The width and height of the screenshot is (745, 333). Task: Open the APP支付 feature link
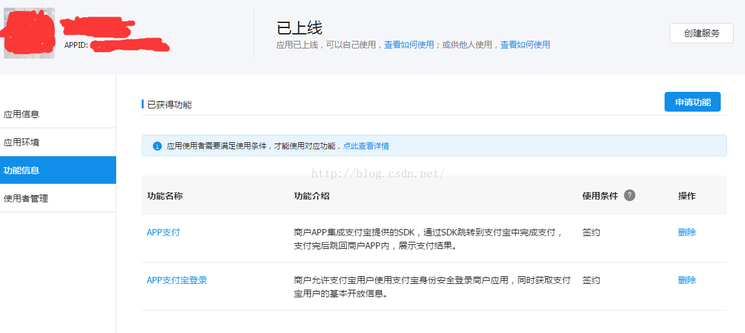coord(163,232)
